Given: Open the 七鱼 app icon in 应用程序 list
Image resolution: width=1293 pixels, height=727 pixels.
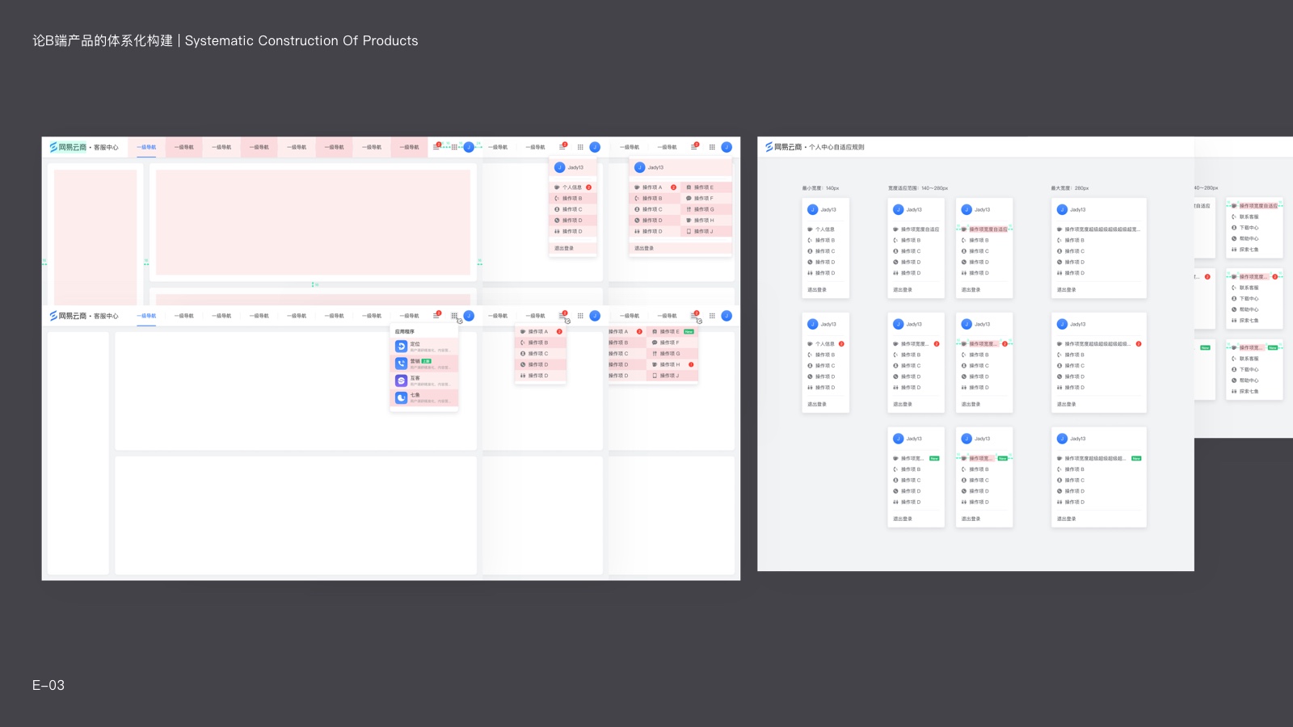Looking at the screenshot, I should pos(401,397).
